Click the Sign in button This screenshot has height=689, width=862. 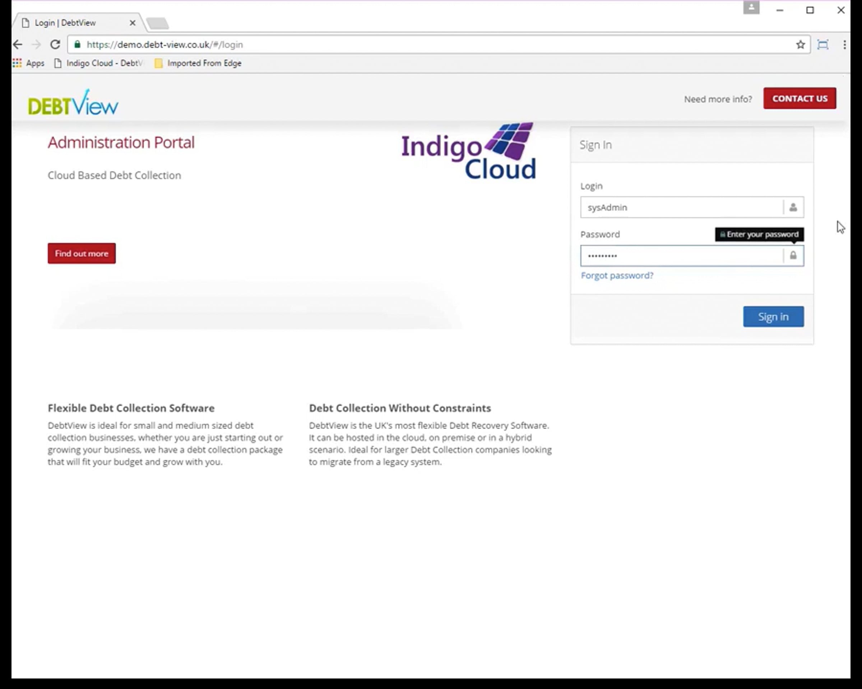click(773, 317)
